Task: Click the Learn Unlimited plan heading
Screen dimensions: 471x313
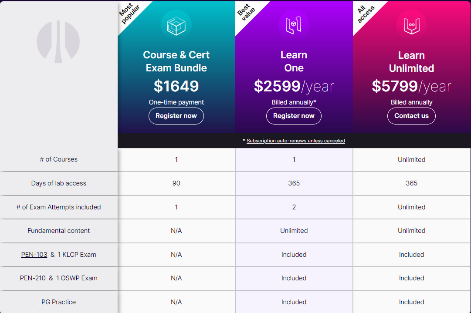Action: 411,62
